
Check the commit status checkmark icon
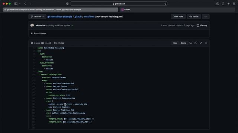73,25
